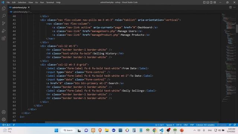
Task: Open the Search view in the activity bar
Action: tap(4, 16)
